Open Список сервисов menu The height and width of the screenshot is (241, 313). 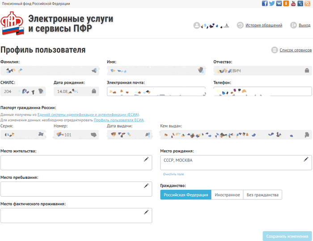point(295,50)
